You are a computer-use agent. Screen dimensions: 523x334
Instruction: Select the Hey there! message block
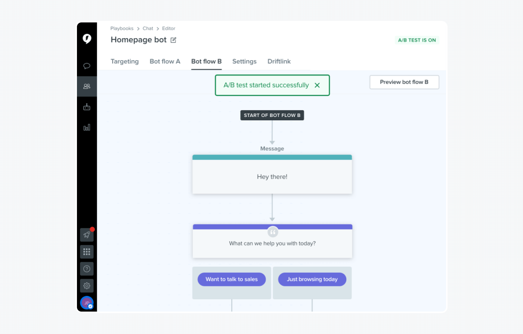click(x=272, y=176)
